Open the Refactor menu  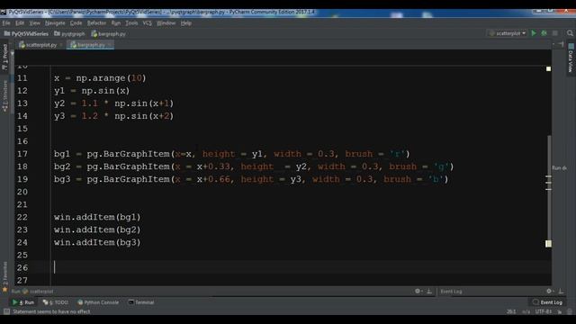click(x=96, y=22)
